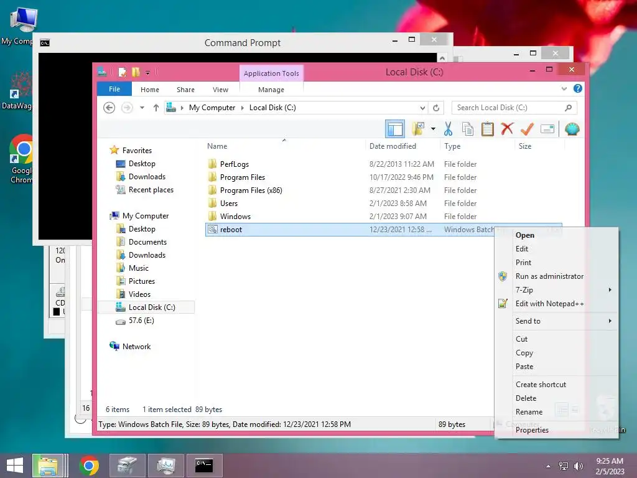Click the Rename toolbar icon
The width and height of the screenshot is (637, 478).
pyautogui.click(x=547, y=129)
